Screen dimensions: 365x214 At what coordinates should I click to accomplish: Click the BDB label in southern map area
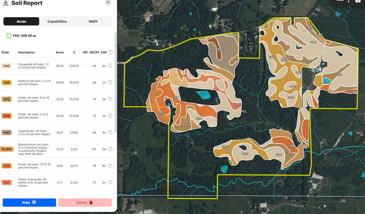[227, 151]
